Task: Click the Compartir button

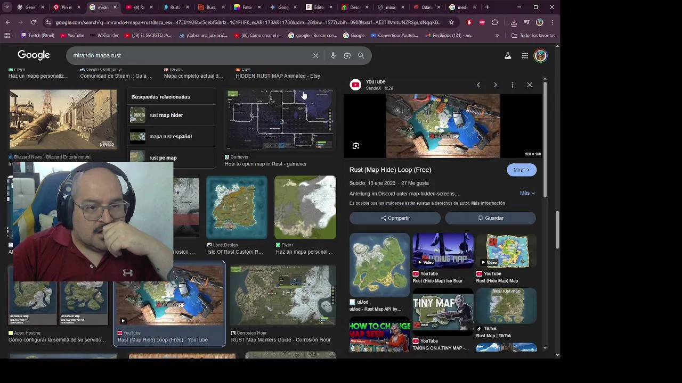Action: click(x=395, y=218)
